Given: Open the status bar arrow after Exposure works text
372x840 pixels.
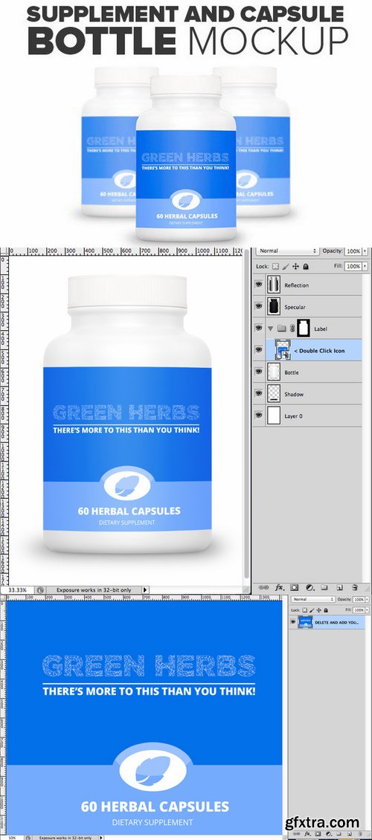Looking at the screenshot, I should (x=145, y=589).
